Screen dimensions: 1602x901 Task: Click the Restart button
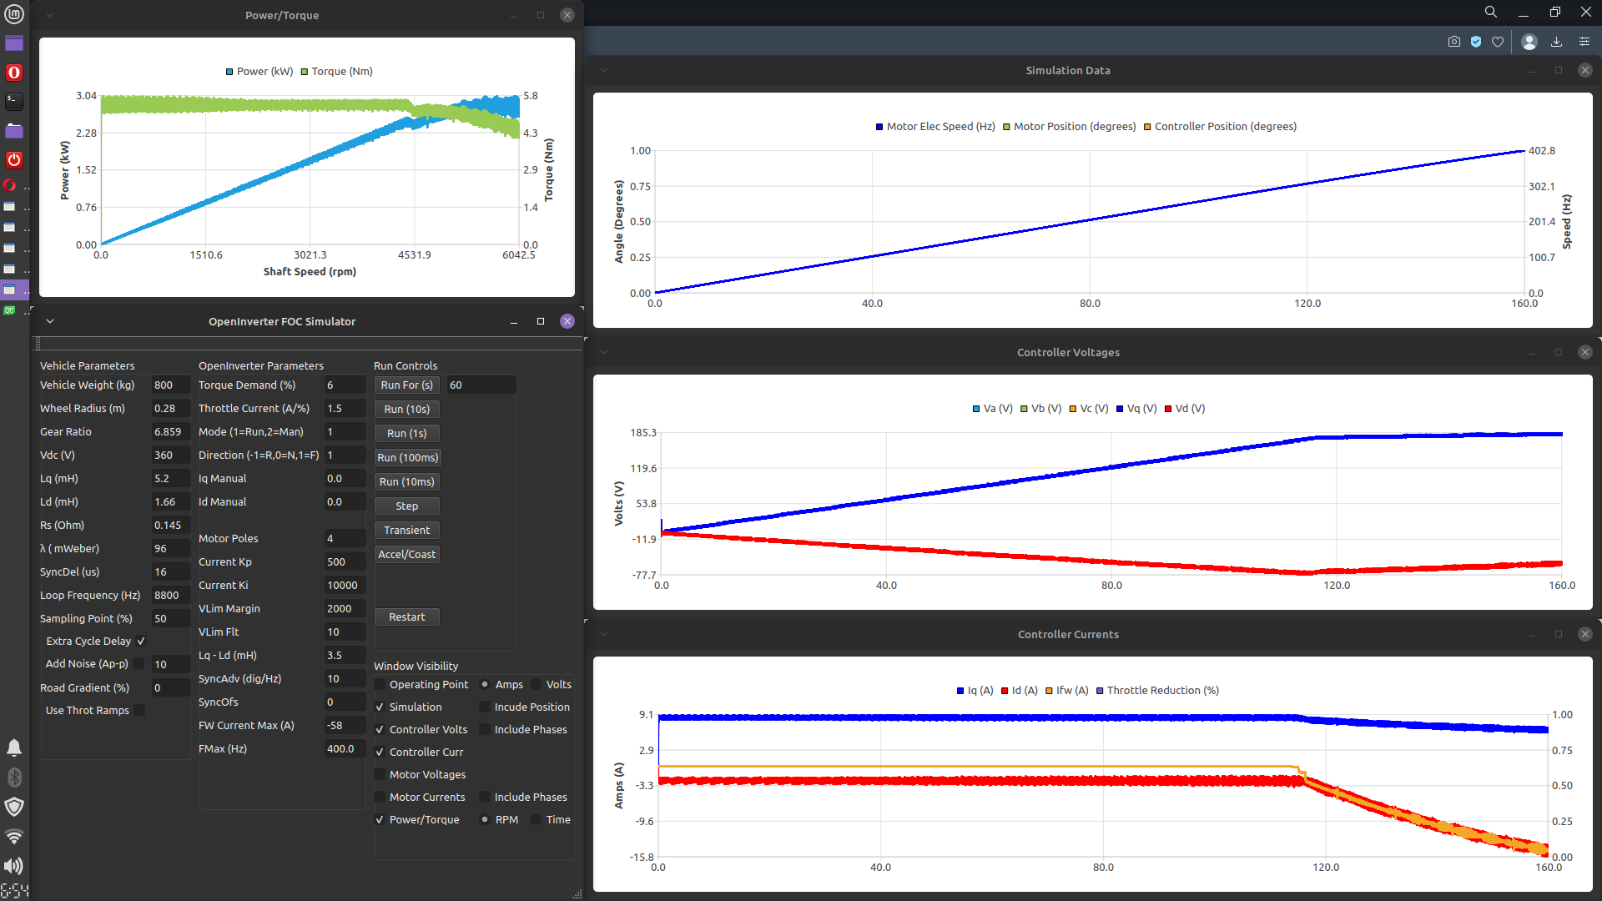click(x=406, y=617)
